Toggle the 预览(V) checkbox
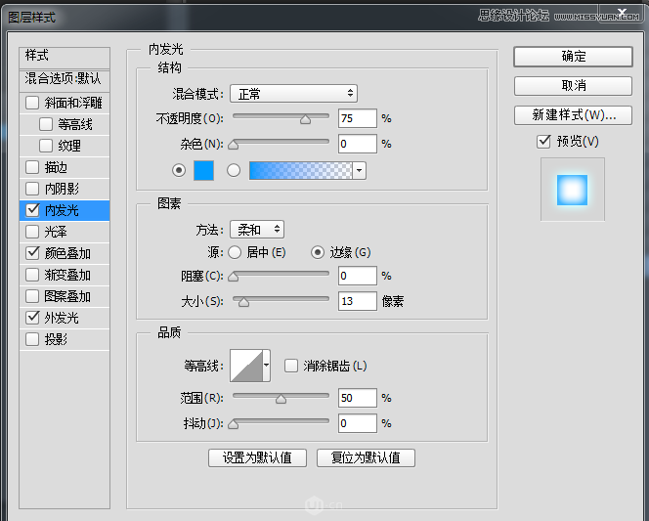The width and height of the screenshot is (649, 521). (543, 141)
